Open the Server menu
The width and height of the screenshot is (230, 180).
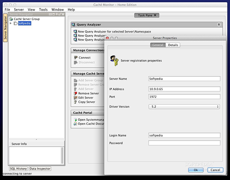pyautogui.click(x=19, y=10)
